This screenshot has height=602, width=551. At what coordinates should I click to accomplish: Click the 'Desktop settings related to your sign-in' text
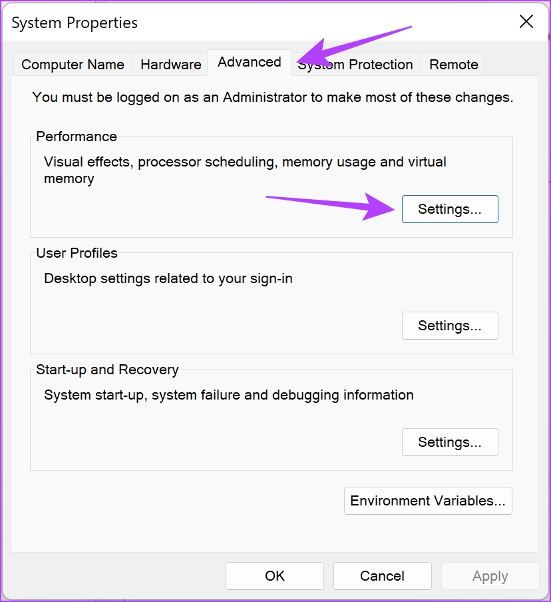168,278
